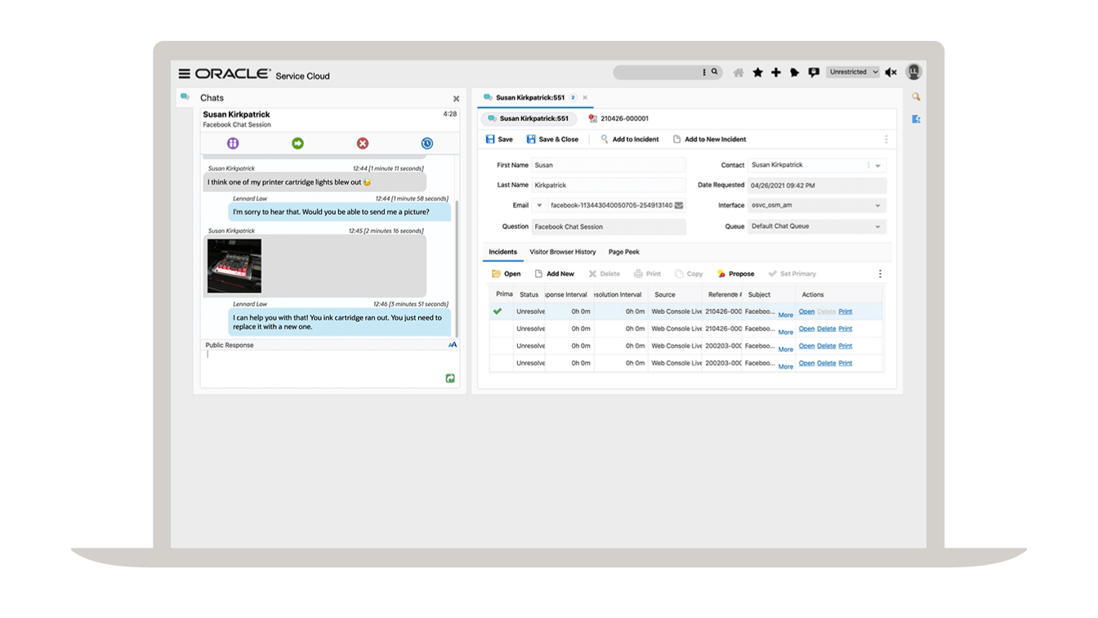Click Propose in the Incidents toolbar
Image resolution: width=1098 pixels, height=618 pixels.
tap(735, 274)
